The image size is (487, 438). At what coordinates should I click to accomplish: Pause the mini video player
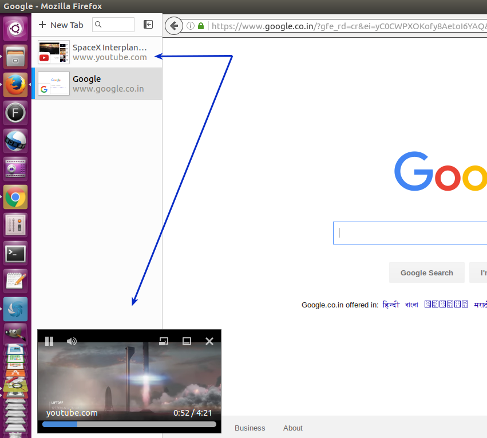click(49, 341)
